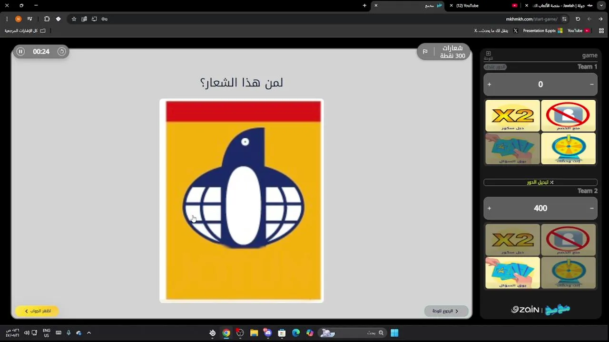Go forward in browser history
609x342 pixels.
click(x=589, y=19)
